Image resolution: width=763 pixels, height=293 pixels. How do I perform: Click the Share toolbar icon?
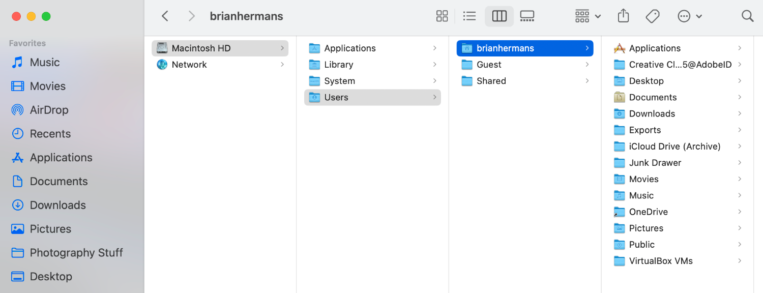pyautogui.click(x=623, y=16)
